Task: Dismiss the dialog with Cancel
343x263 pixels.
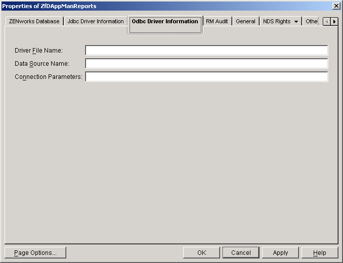Action: [241, 253]
